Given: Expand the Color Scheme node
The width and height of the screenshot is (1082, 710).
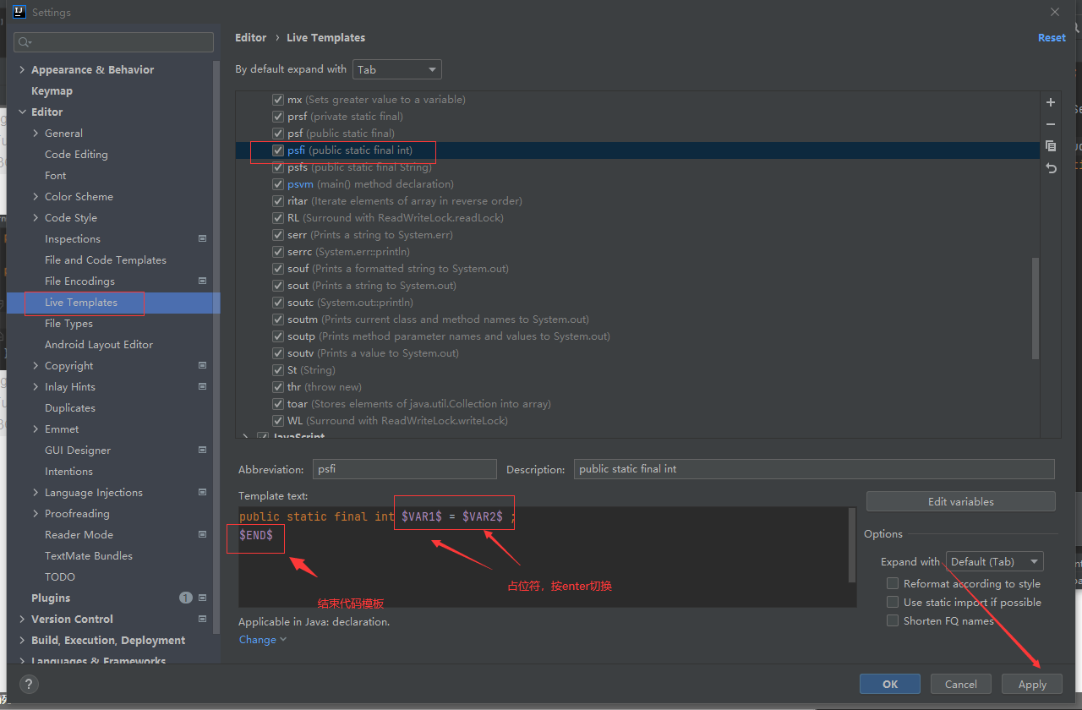Looking at the screenshot, I should click(36, 196).
